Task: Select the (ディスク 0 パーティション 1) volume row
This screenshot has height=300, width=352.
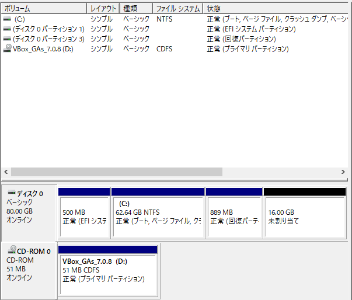Action: (175, 29)
